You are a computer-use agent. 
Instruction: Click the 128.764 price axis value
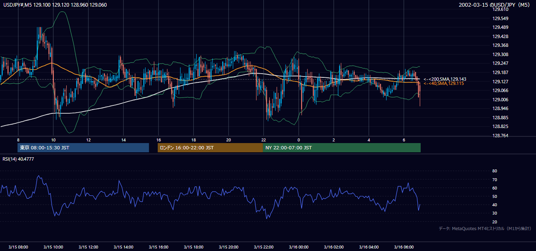click(500, 136)
